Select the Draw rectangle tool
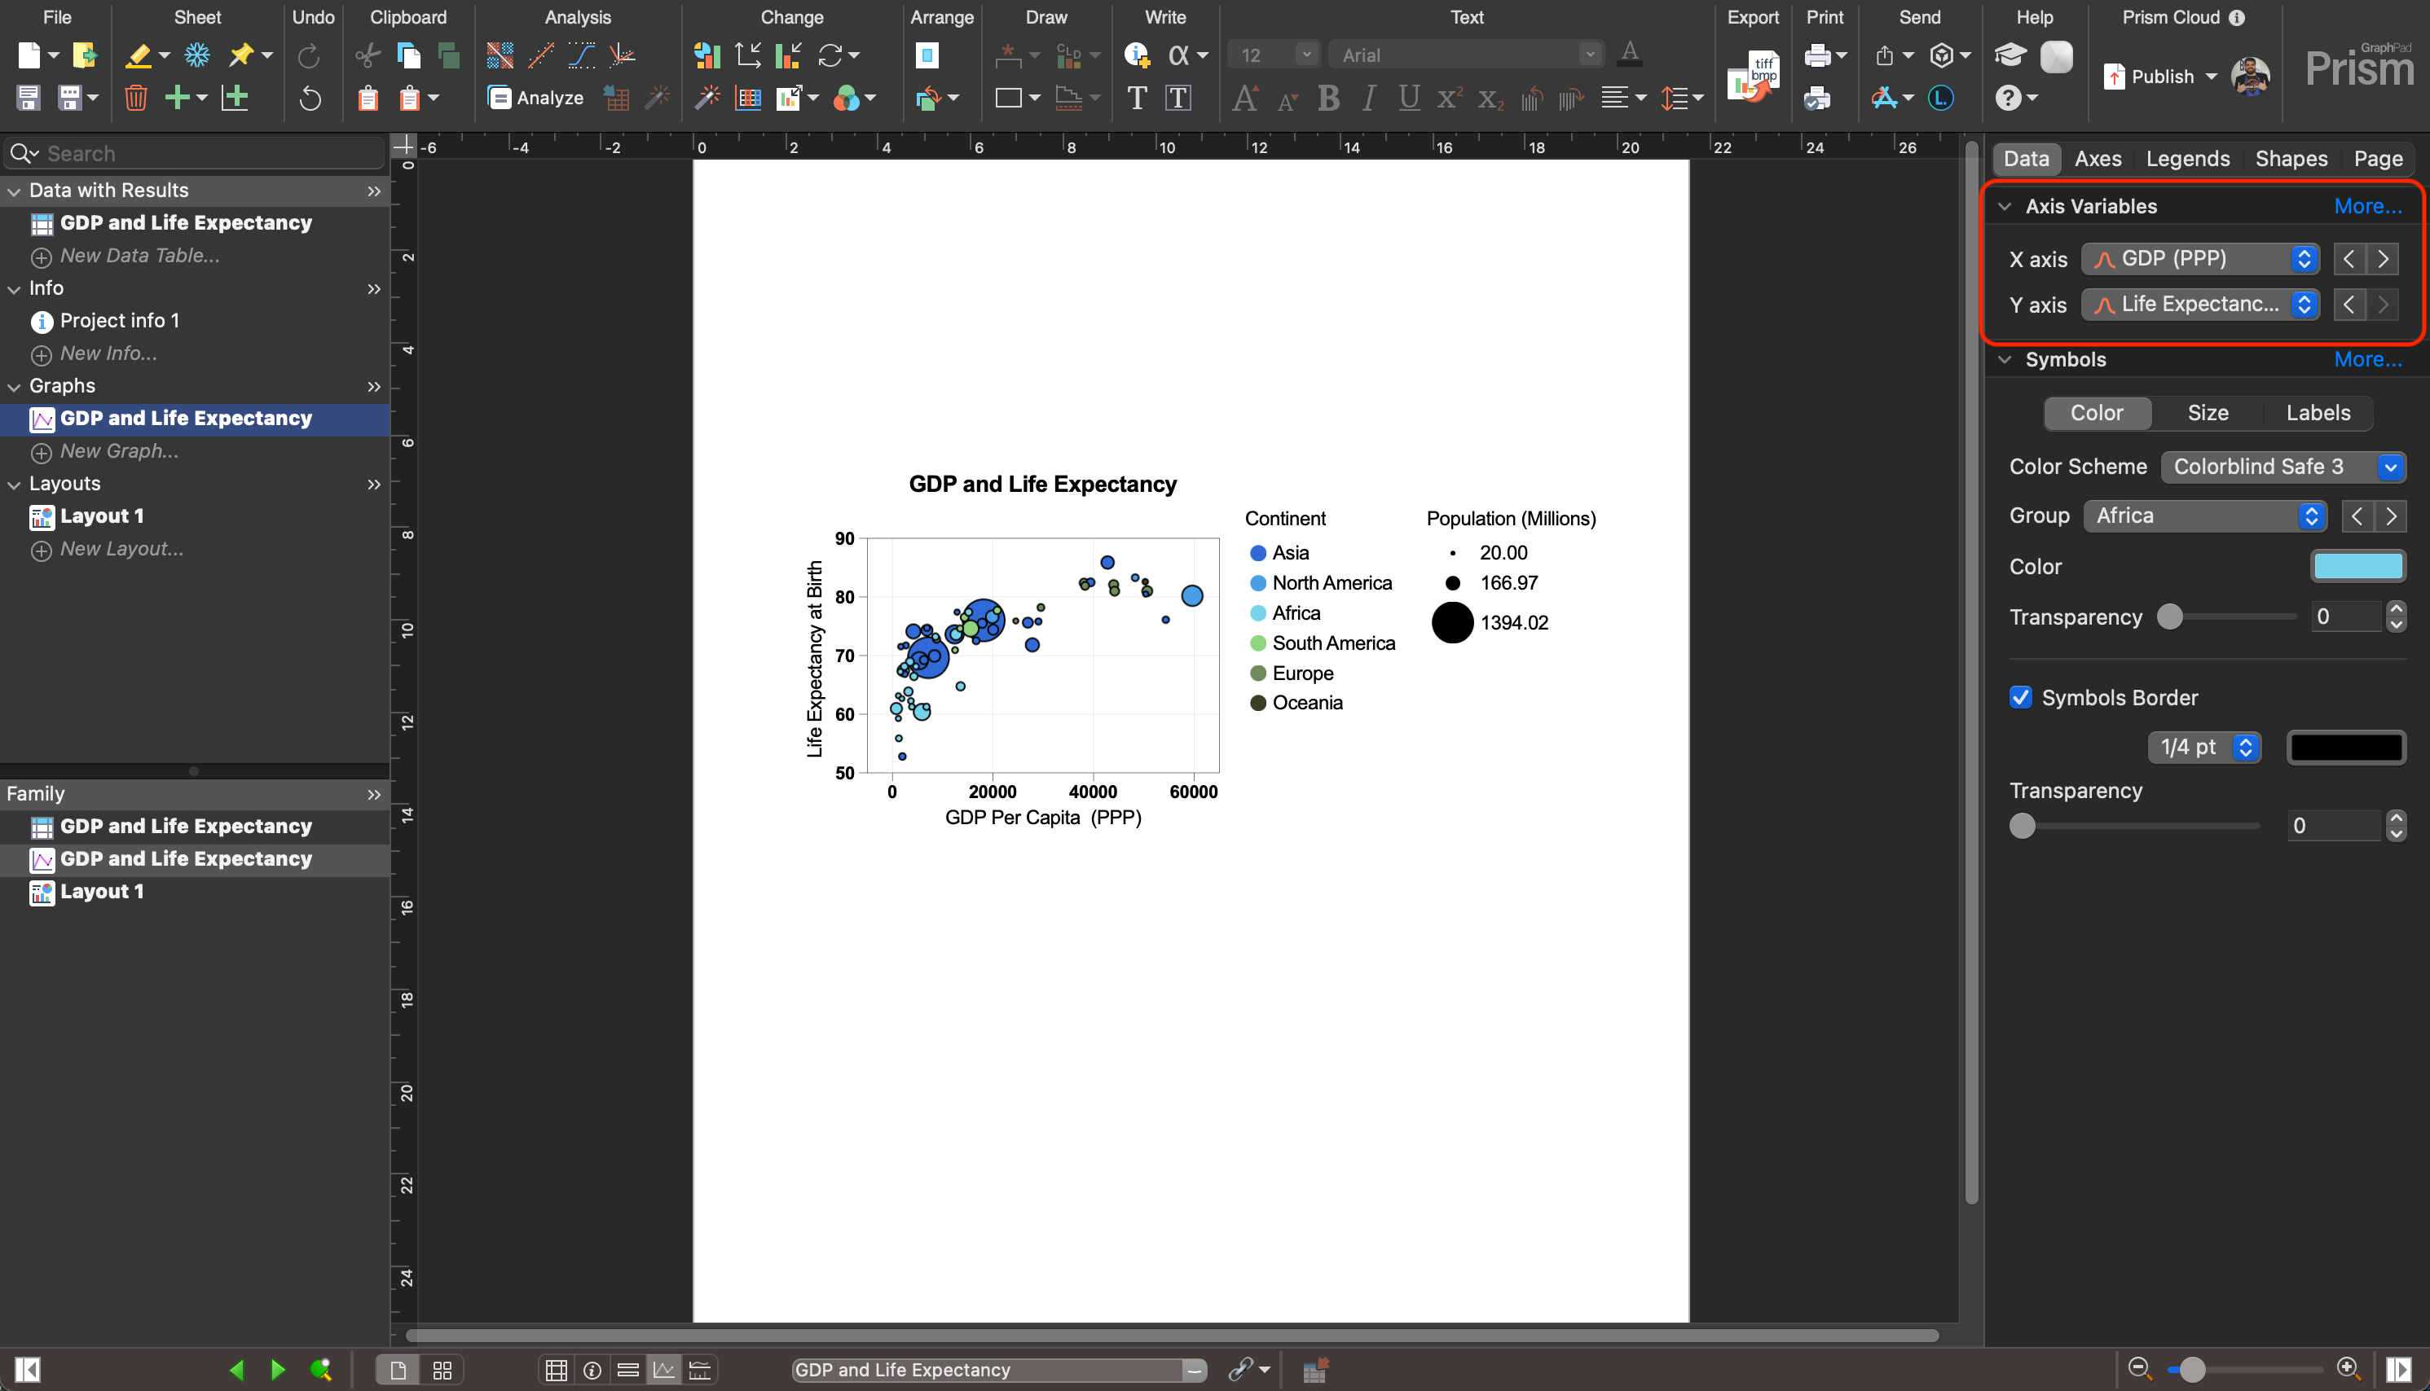2430x1391 pixels. (x=1009, y=98)
